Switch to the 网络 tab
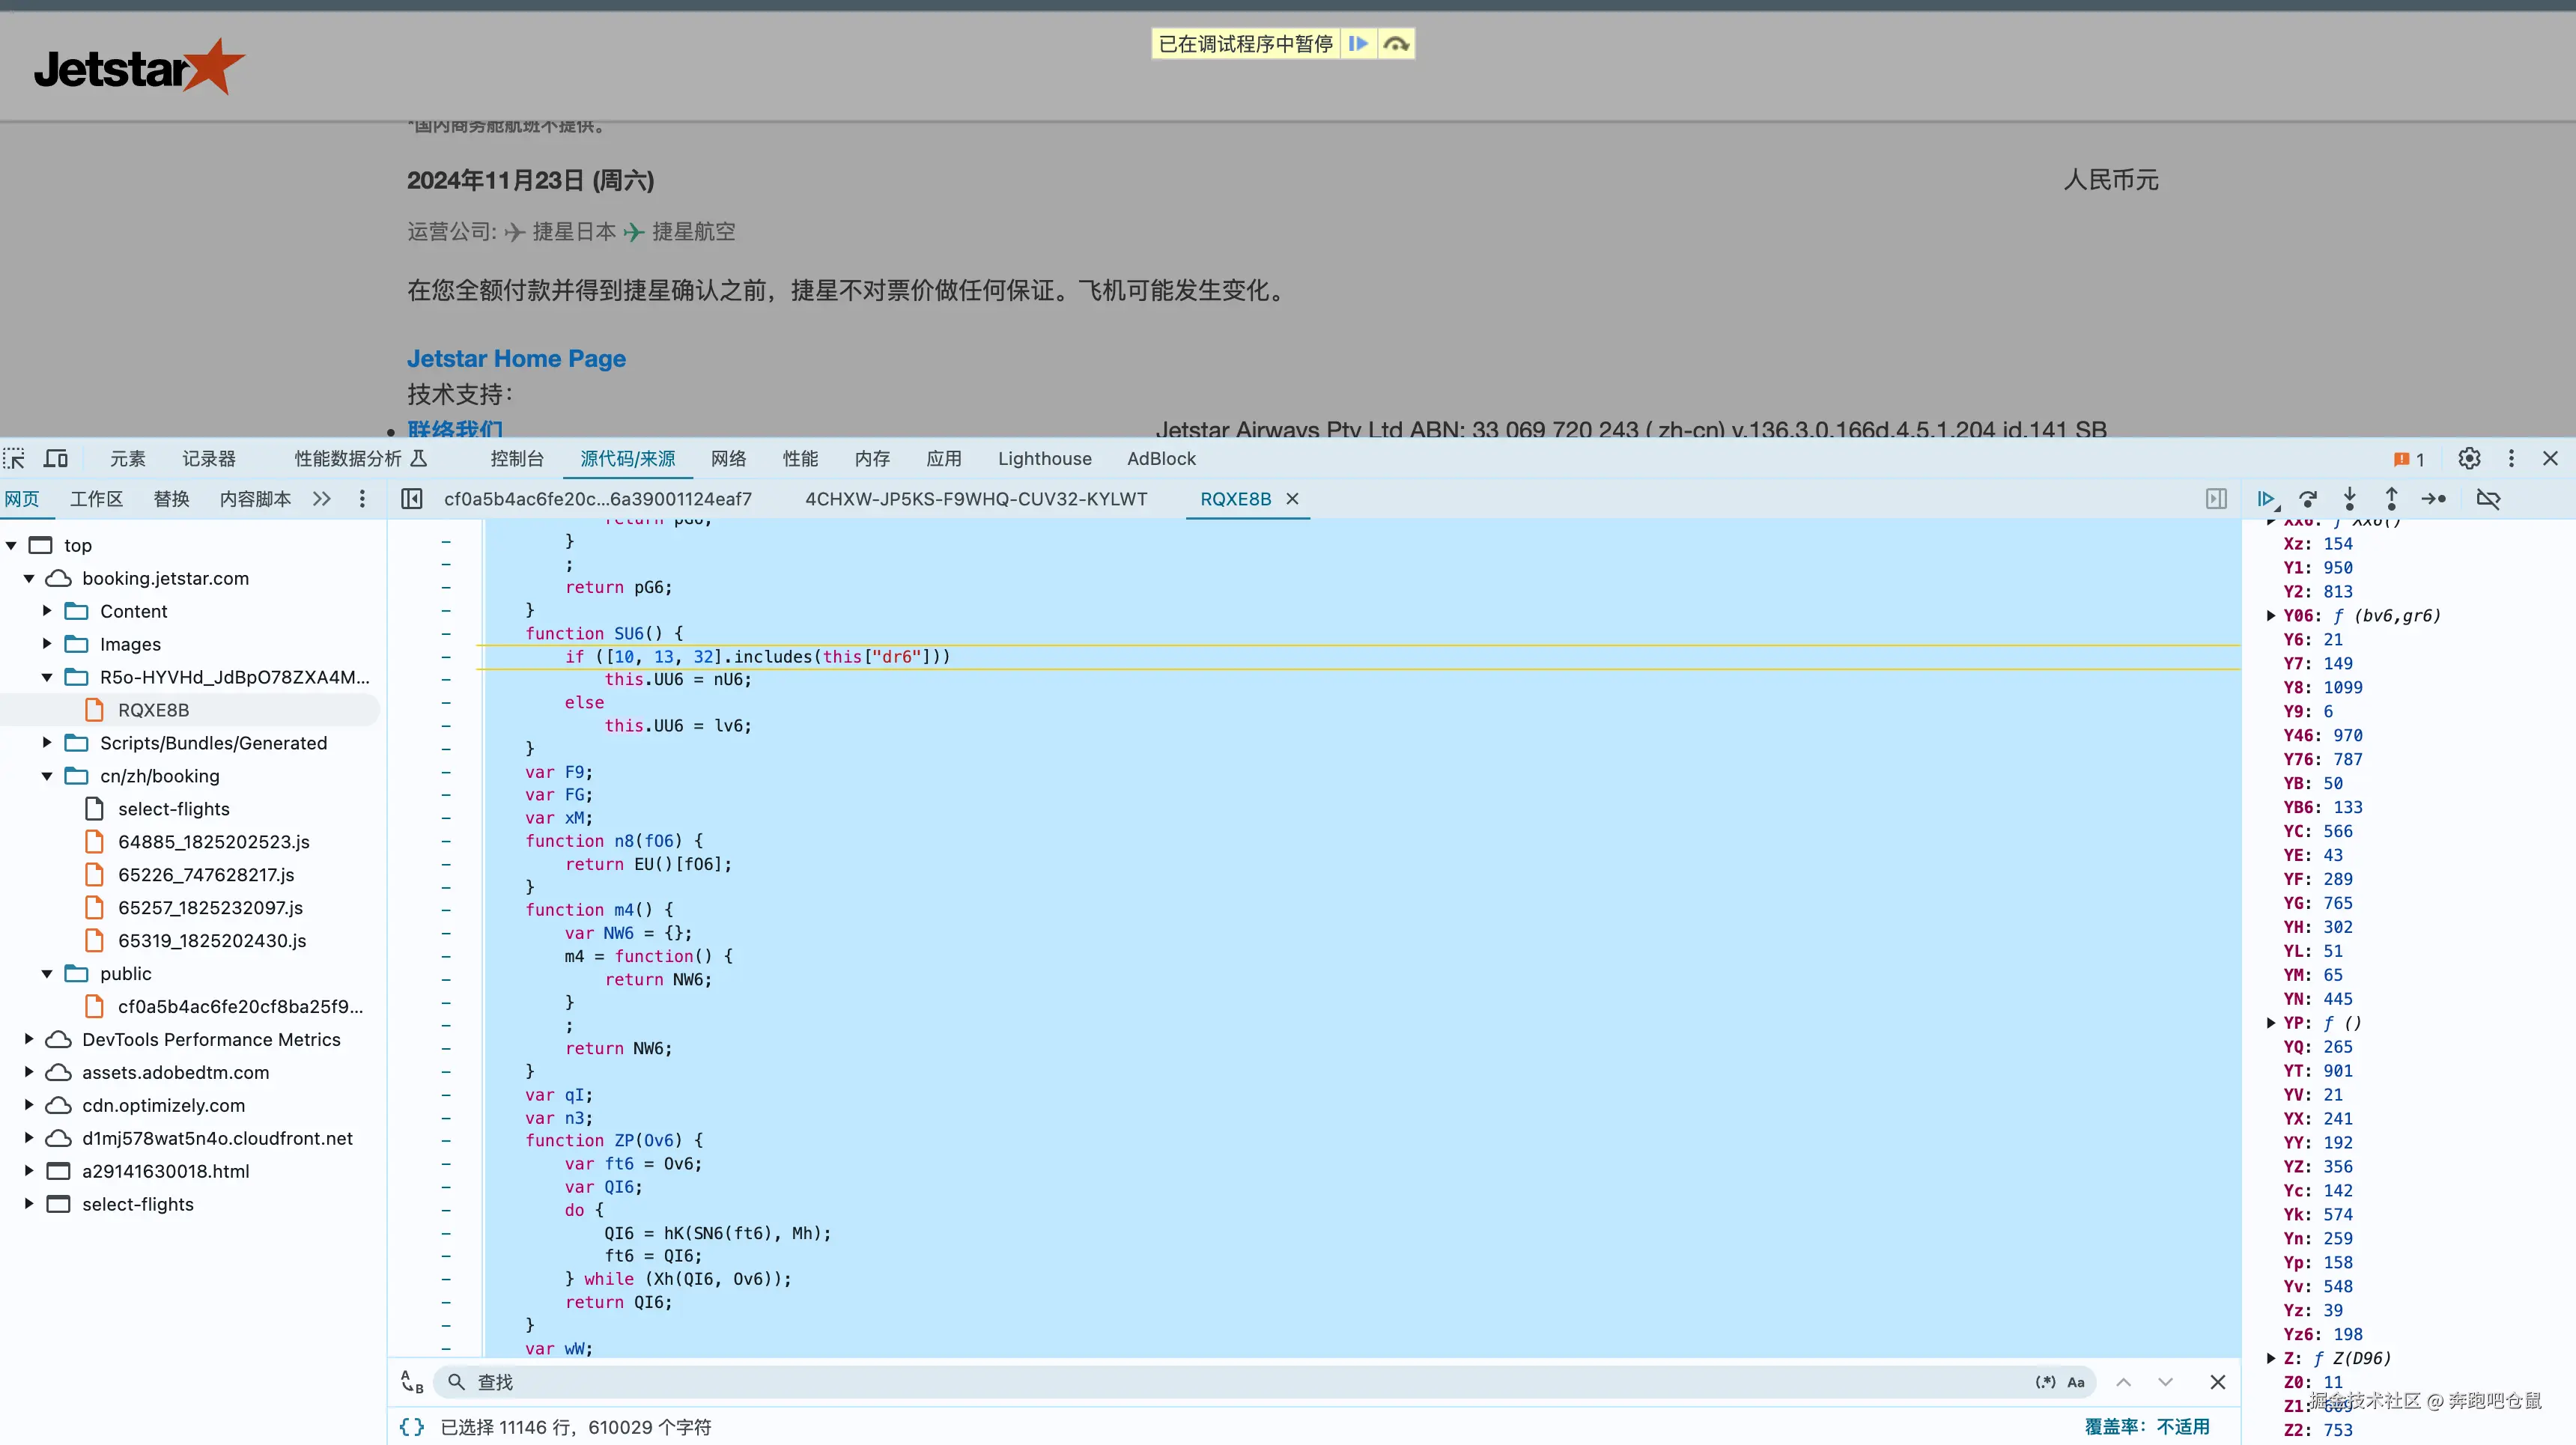 point(728,459)
